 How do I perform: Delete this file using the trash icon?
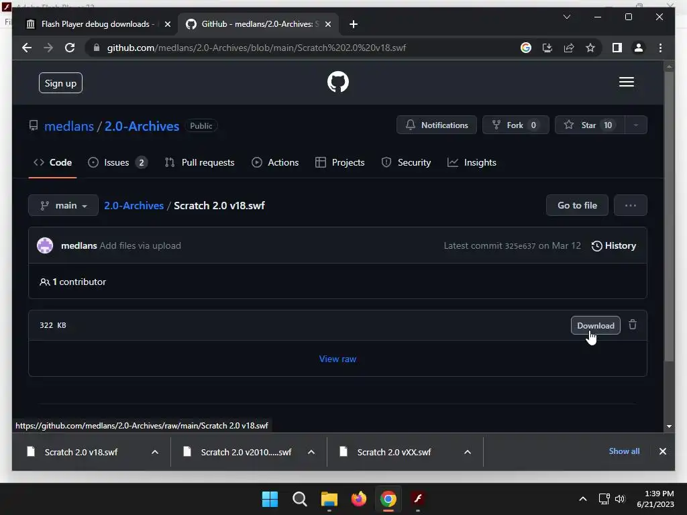click(632, 325)
